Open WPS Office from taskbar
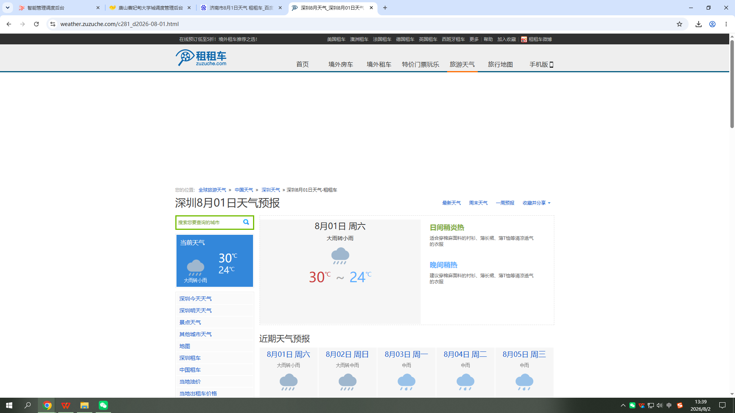735x413 pixels. point(66,405)
